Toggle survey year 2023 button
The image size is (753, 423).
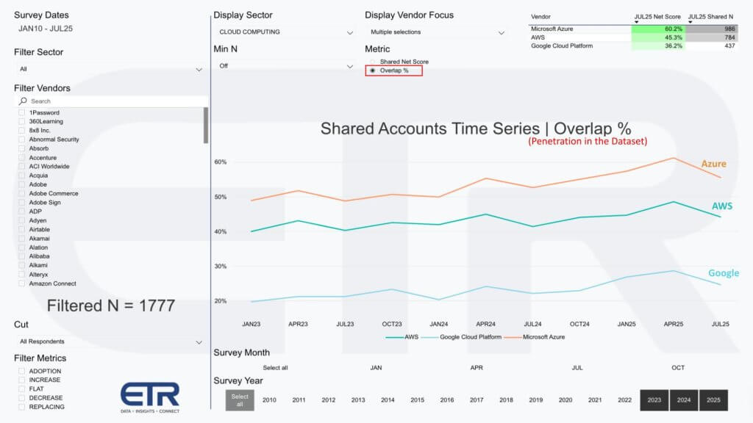654,400
